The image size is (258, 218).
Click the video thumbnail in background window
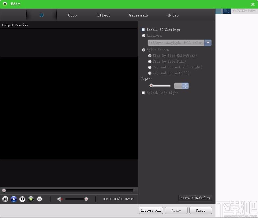click(226, 11)
